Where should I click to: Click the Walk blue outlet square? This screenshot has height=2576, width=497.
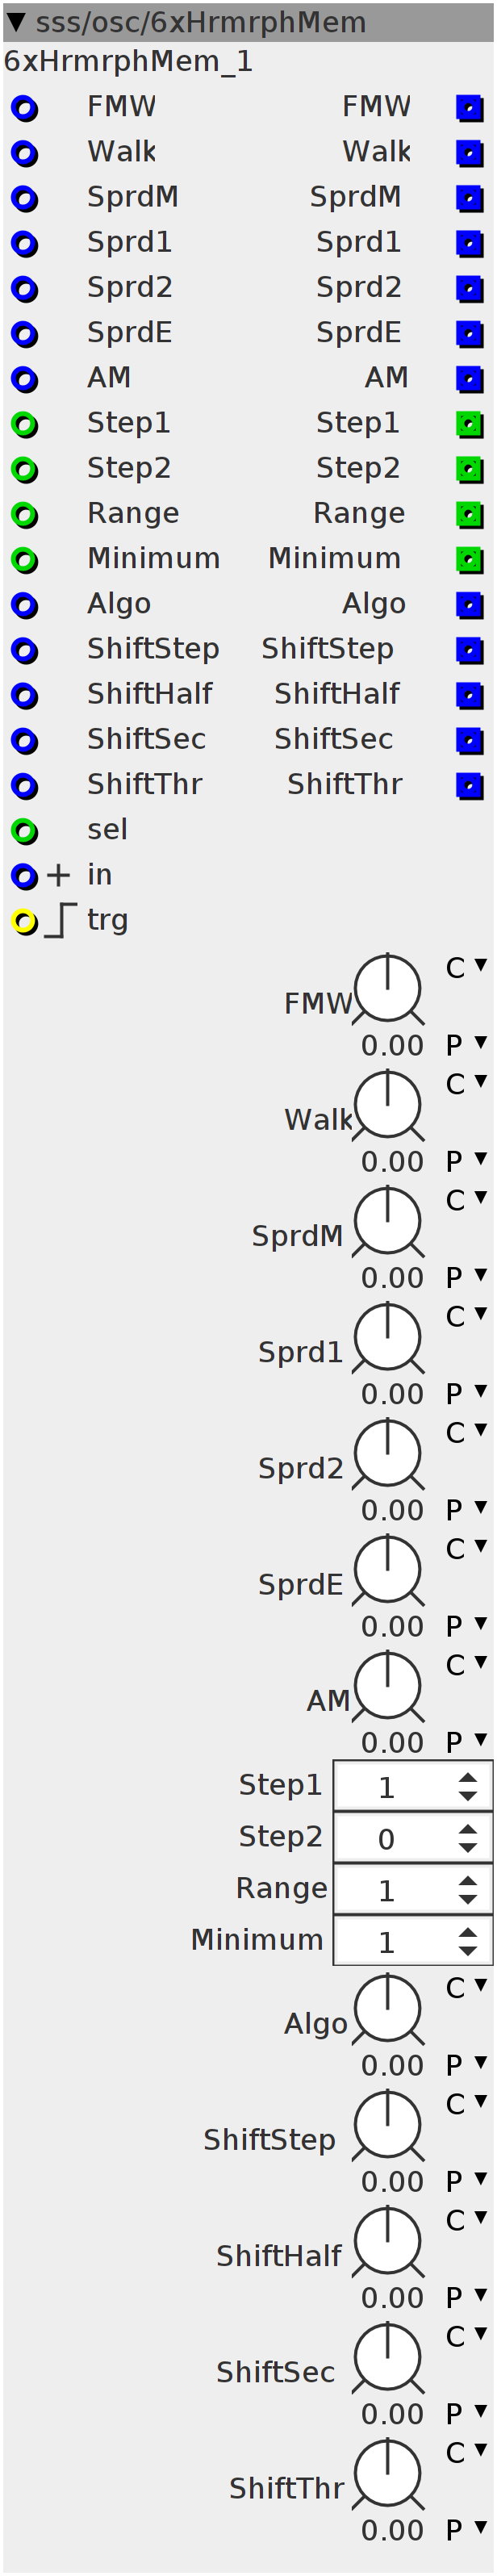(469, 153)
